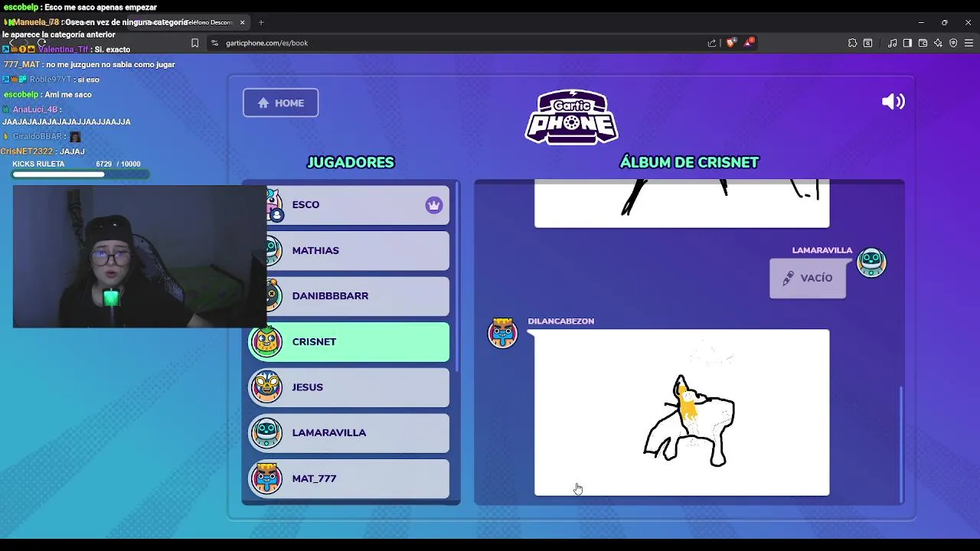This screenshot has height=551, width=980.
Task: Mute the game sound speaker icon
Action: (893, 102)
